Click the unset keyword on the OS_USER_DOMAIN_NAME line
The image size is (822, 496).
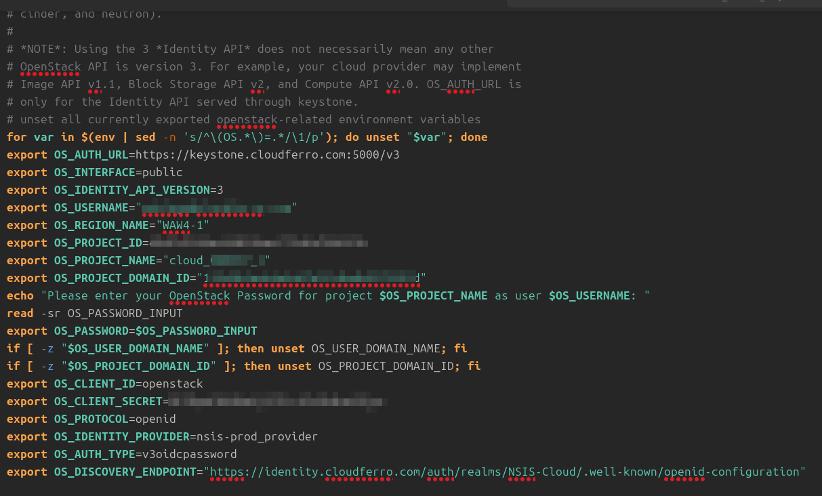point(287,348)
